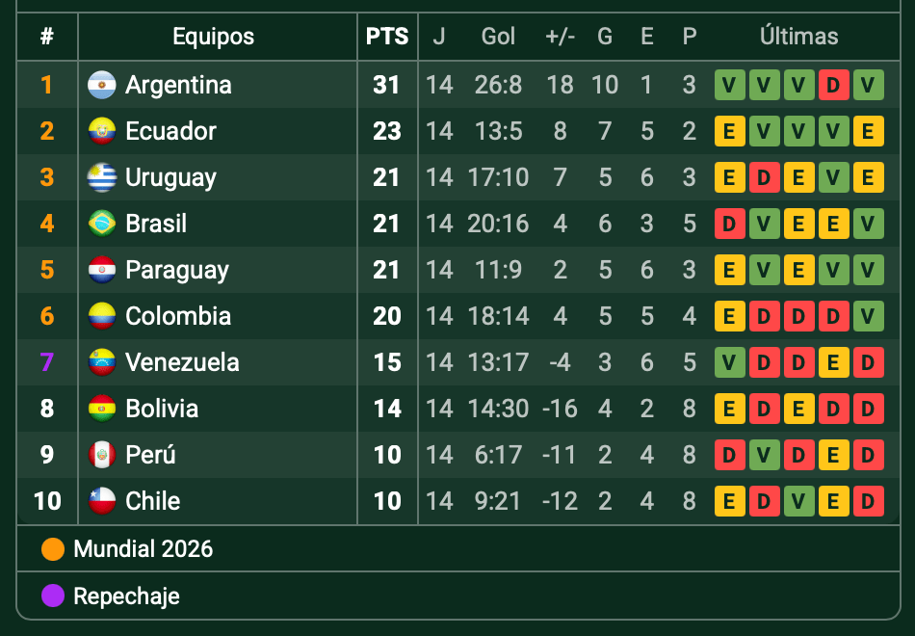This screenshot has width=915, height=636.
Task: Click the purple Repechaje legend dot
Action: [53, 596]
